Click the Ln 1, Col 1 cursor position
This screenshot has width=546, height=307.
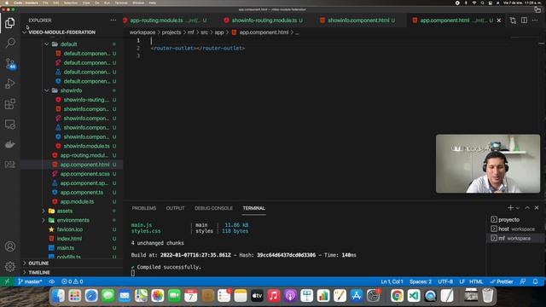coord(392,281)
